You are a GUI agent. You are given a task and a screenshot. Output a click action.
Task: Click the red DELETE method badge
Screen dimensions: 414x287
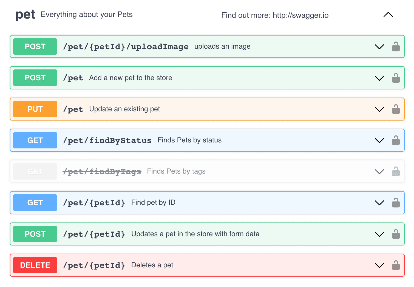tap(35, 265)
